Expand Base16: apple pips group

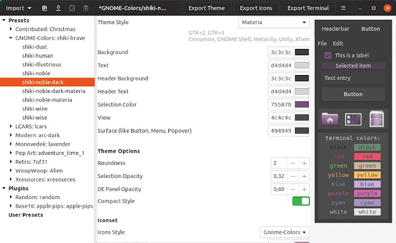click(11, 206)
